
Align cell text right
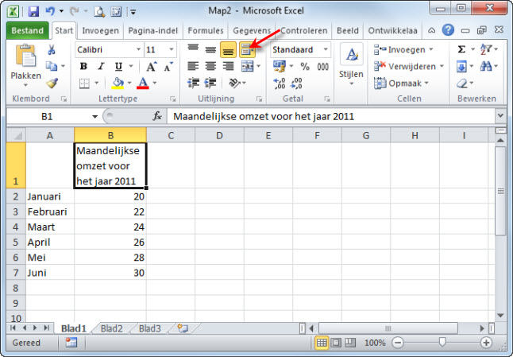(228, 67)
